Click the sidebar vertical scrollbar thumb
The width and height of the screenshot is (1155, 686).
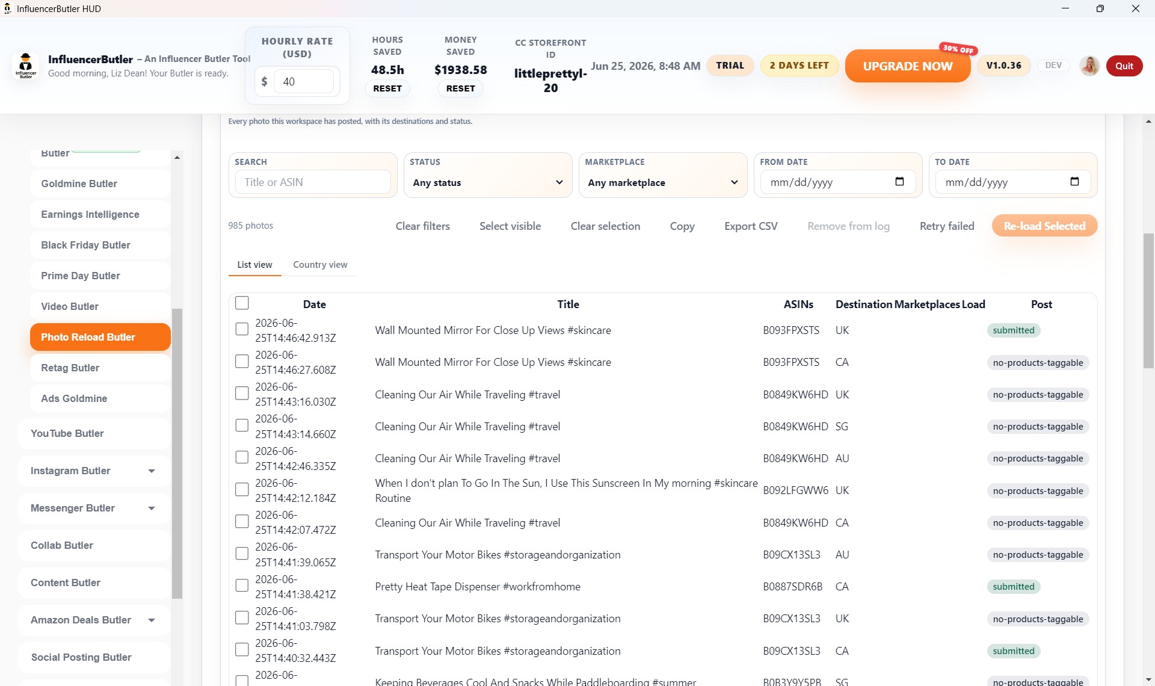177,454
